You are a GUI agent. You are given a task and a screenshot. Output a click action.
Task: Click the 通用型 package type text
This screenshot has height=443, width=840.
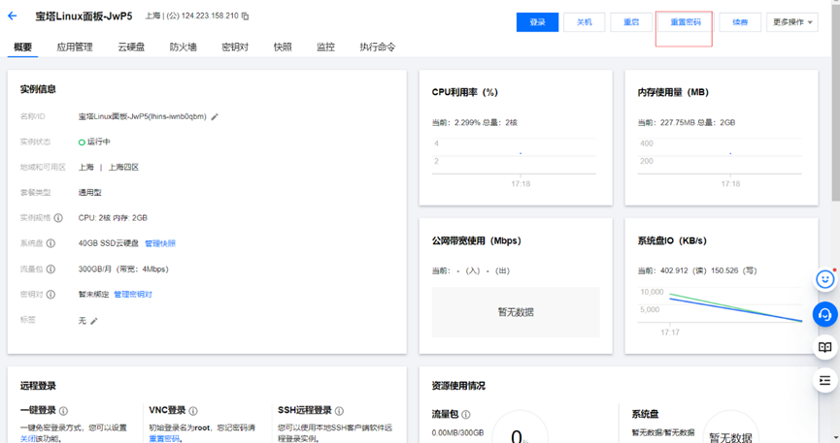[x=90, y=193]
